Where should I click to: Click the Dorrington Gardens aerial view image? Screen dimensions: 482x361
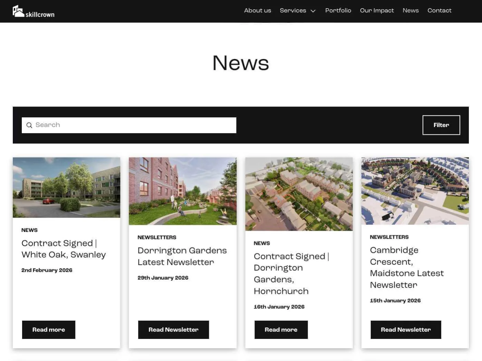[x=299, y=194]
